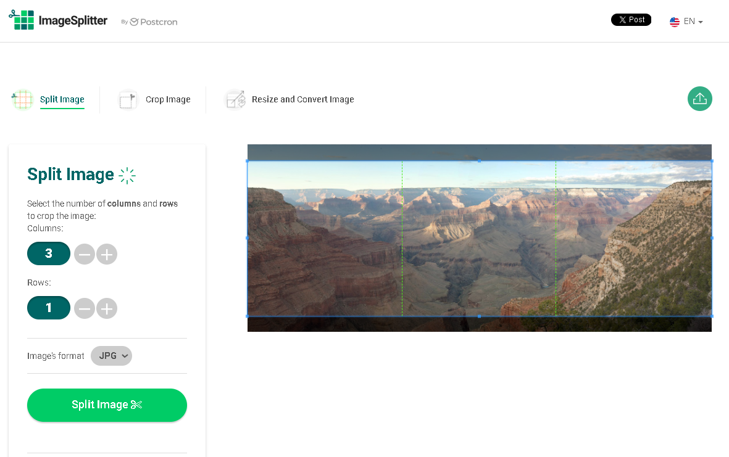Click the bottom crop handle on the preview
The width and height of the screenshot is (729, 457).
[x=479, y=316]
